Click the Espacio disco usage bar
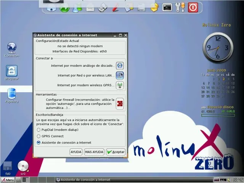 pos(218,115)
